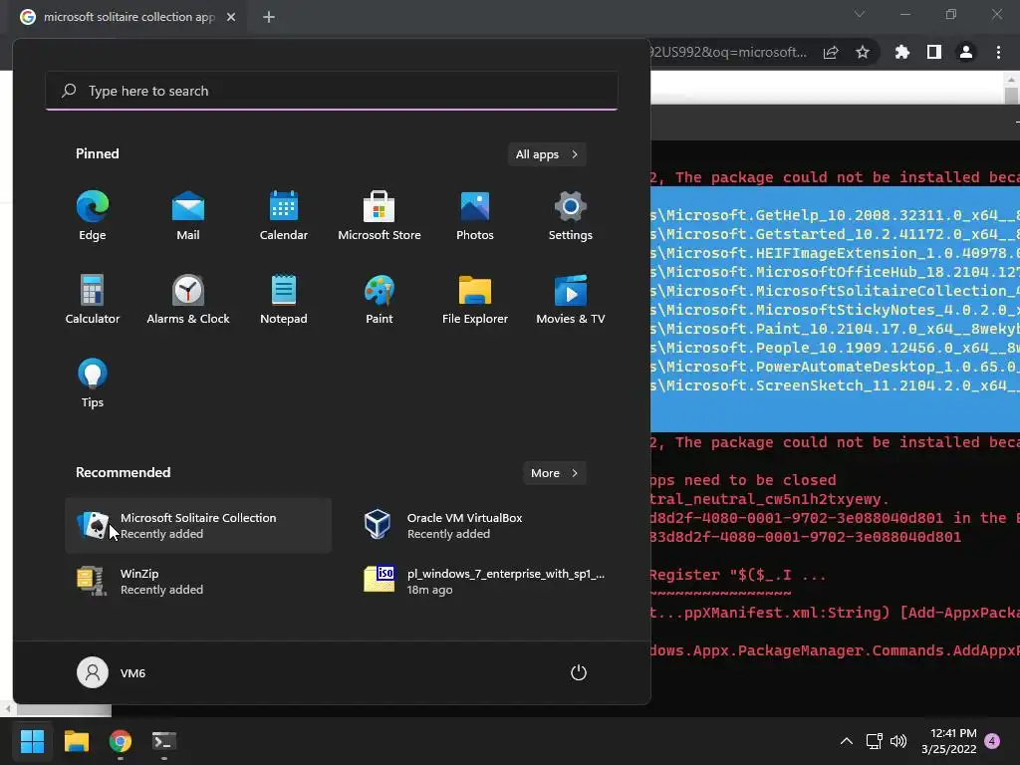Open the Chrome Extensions puzzle menu

tap(902, 52)
